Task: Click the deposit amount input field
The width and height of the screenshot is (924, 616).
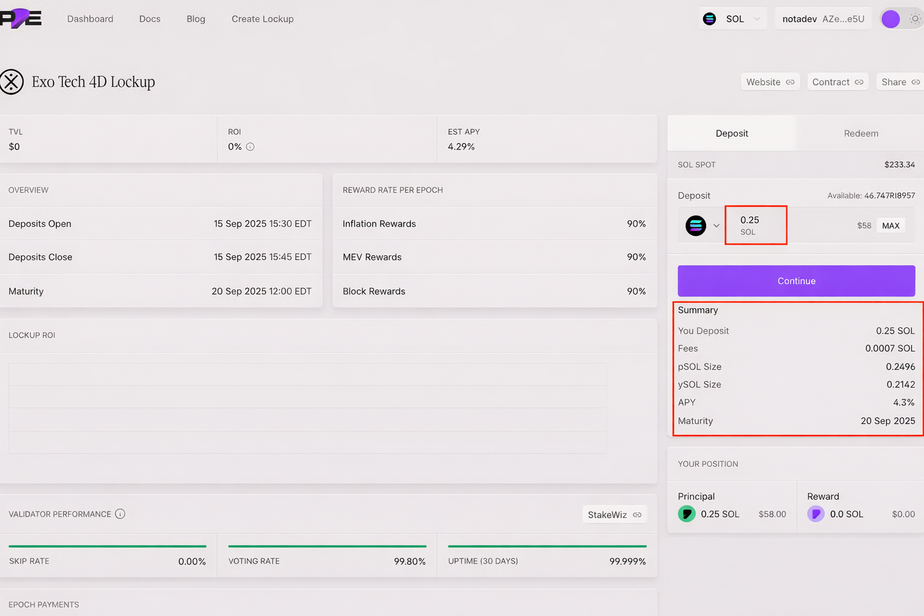Action: tap(756, 225)
